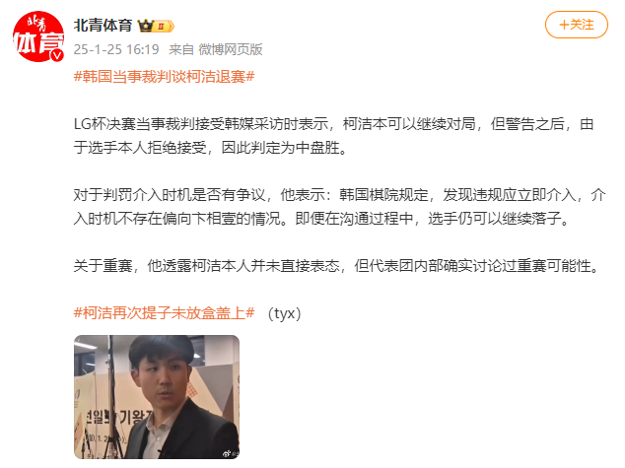Click the paragraph starting with LG杯决赛当事裁判
625x468 pixels.
pyautogui.click(x=333, y=136)
